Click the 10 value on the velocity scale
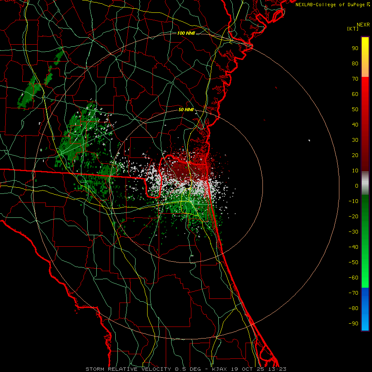This screenshot has width=372, height=372. pyautogui.click(x=355, y=171)
